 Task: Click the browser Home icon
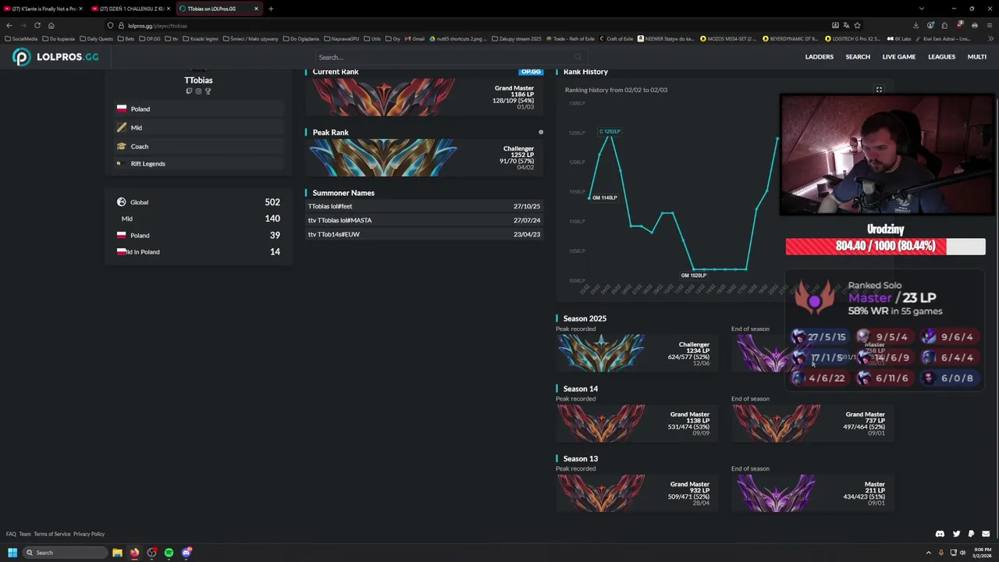(x=52, y=25)
